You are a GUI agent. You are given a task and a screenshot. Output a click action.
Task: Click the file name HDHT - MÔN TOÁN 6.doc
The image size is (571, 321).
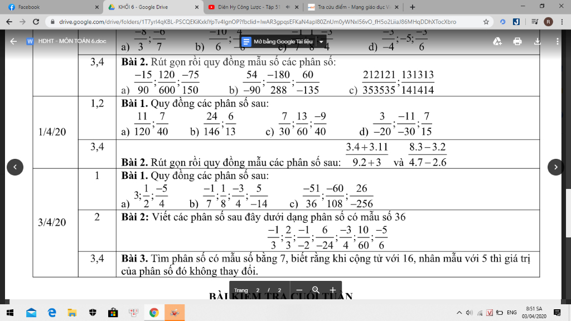72,41
